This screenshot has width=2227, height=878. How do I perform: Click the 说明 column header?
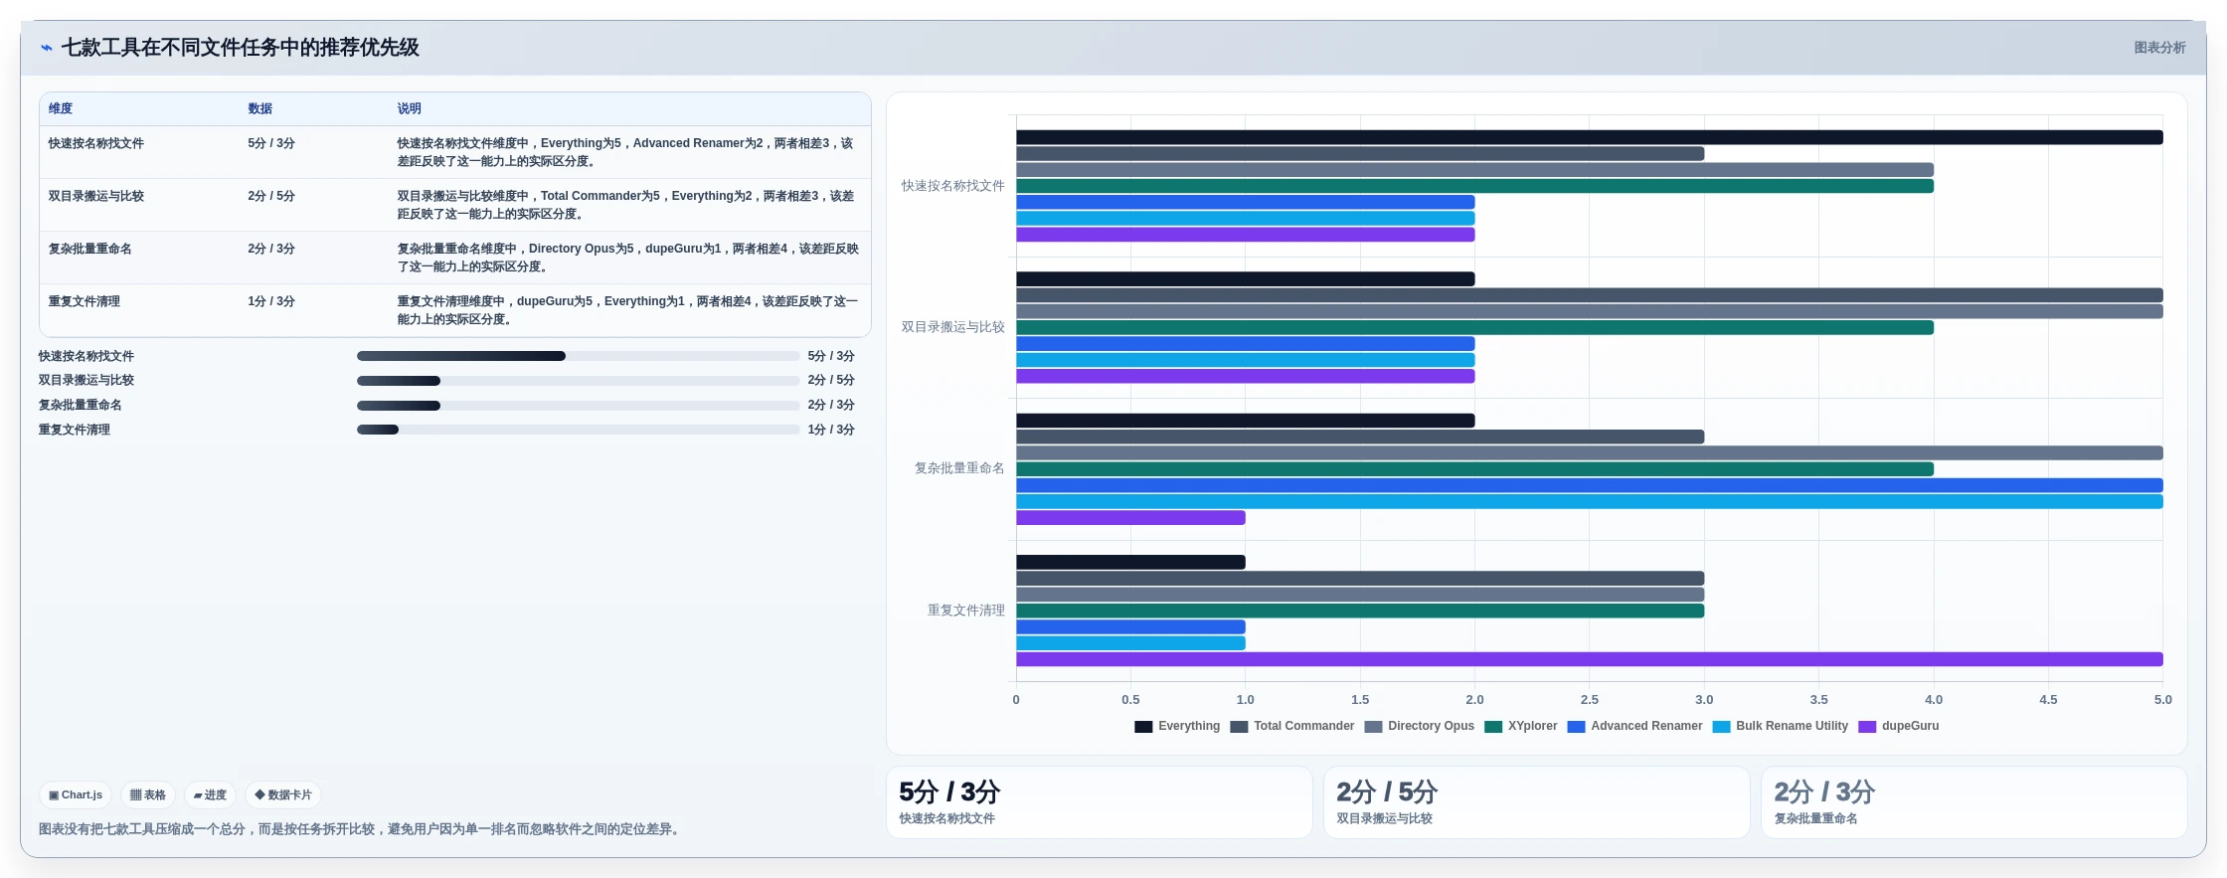tap(410, 109)
